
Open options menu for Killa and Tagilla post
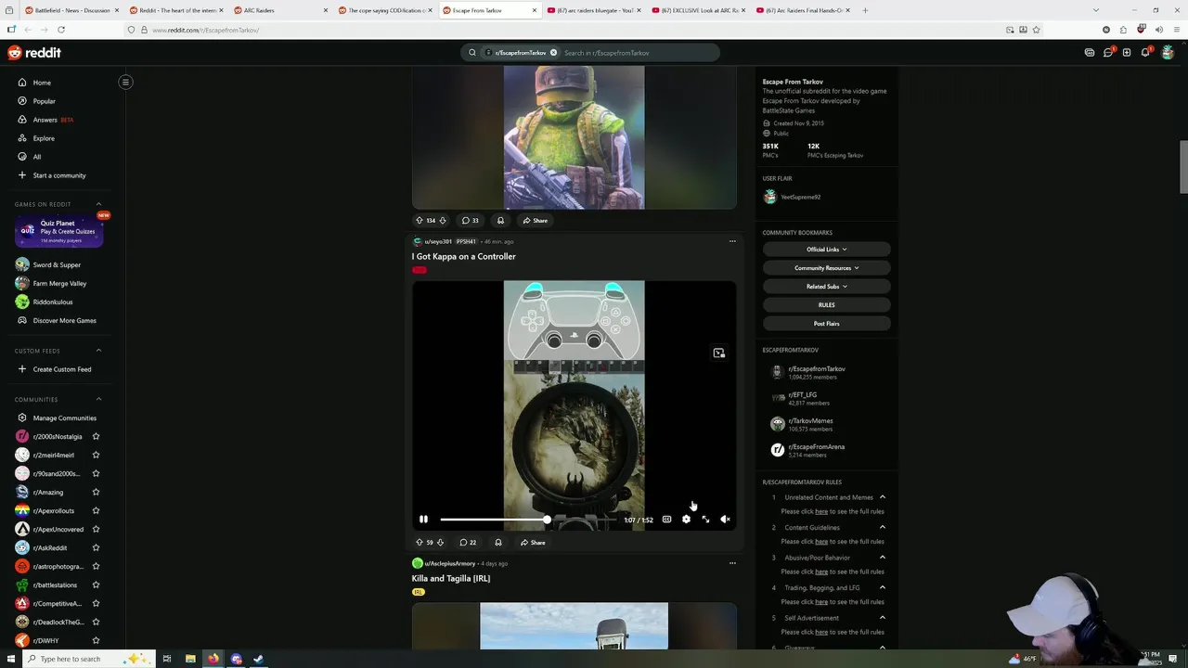[732, 563]
